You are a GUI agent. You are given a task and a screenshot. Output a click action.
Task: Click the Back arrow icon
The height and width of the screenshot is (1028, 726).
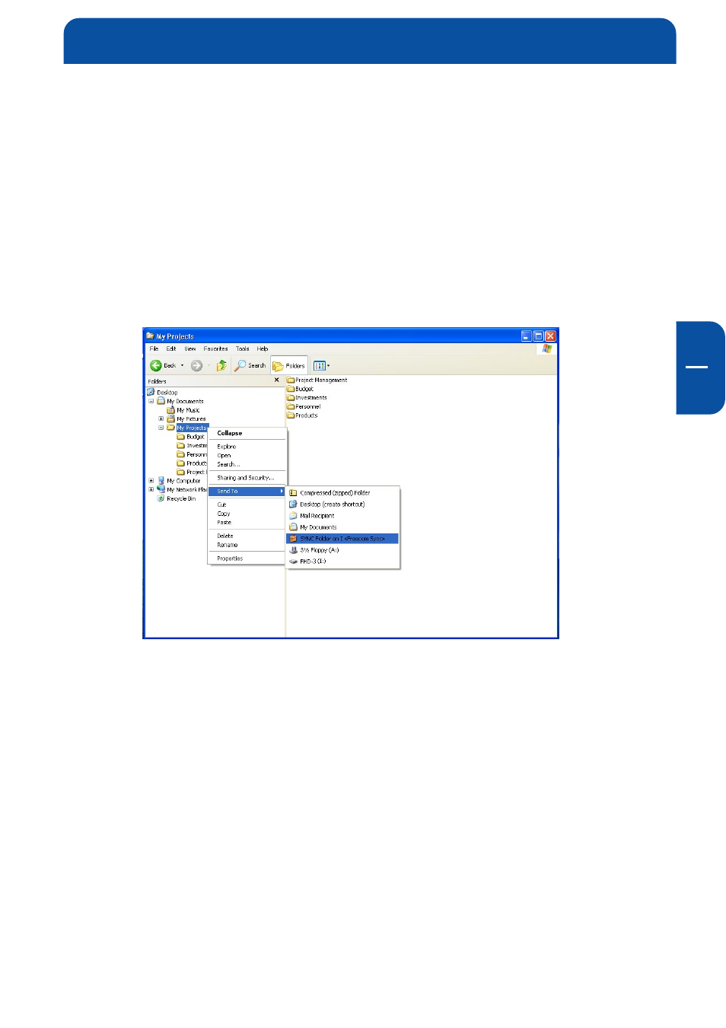pyautogui.click(x=156, y=366)
